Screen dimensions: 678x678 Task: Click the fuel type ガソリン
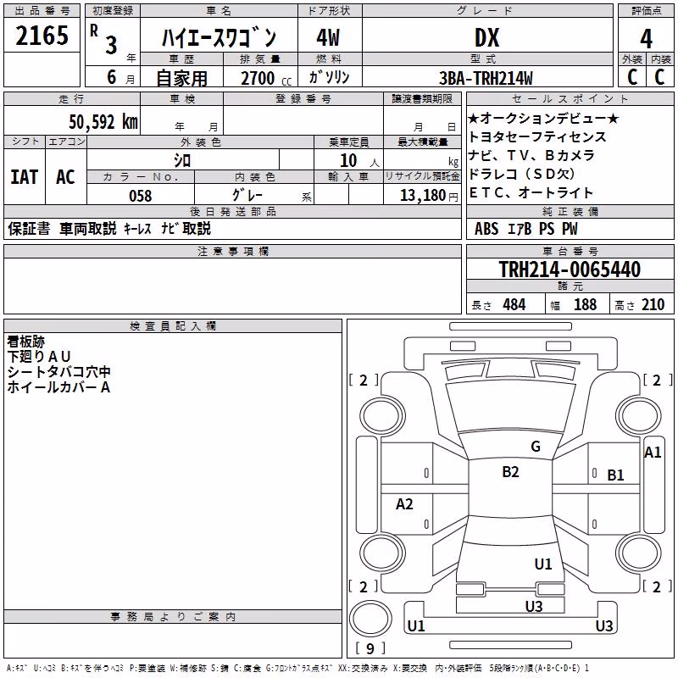[x=329, y=77]
